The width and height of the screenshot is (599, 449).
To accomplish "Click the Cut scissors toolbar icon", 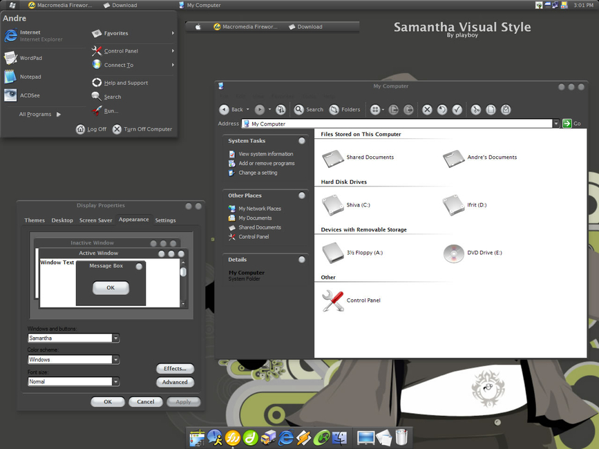I will pyautogui.click(x=475, y=110).
